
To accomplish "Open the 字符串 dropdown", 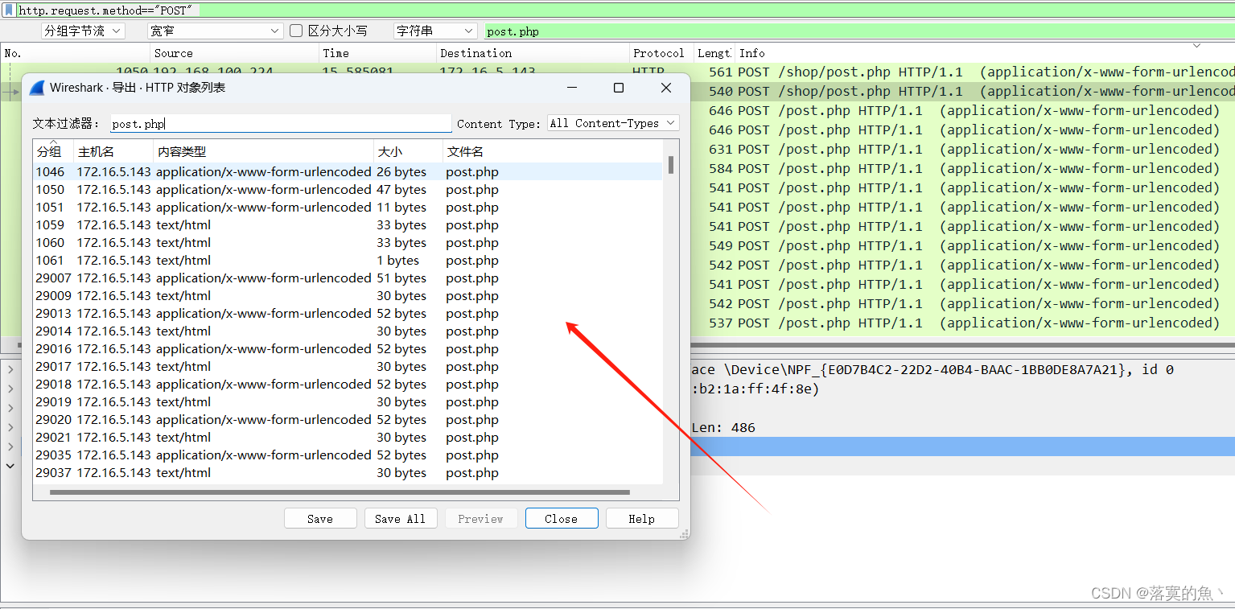I will pyautogui.click(x=435, y=31).
